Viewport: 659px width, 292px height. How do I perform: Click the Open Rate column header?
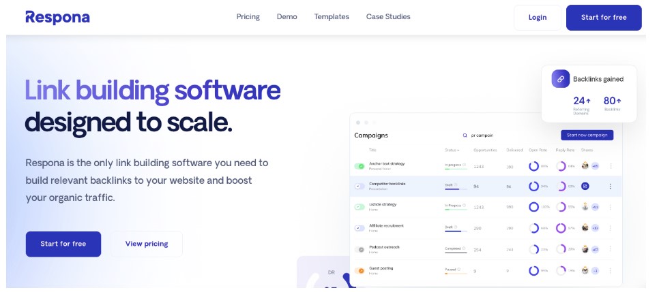[538, 150]
